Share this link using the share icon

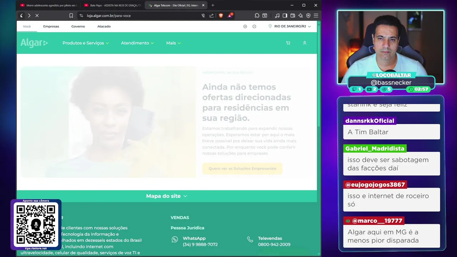211,16
